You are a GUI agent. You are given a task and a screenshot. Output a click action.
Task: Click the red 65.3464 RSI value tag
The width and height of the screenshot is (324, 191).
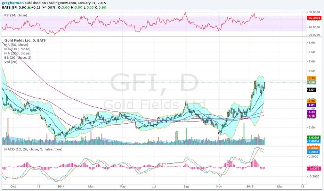coord(314,18)
